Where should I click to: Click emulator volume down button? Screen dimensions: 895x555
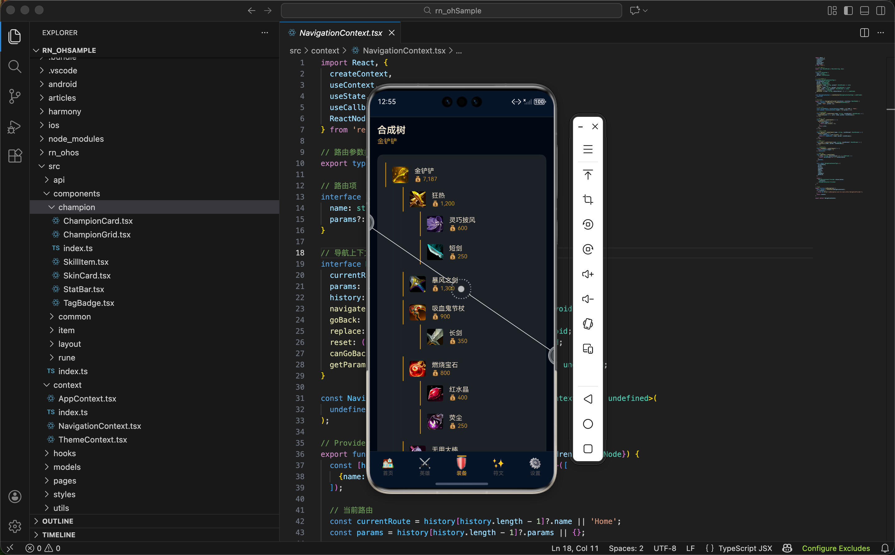point(588,299)
